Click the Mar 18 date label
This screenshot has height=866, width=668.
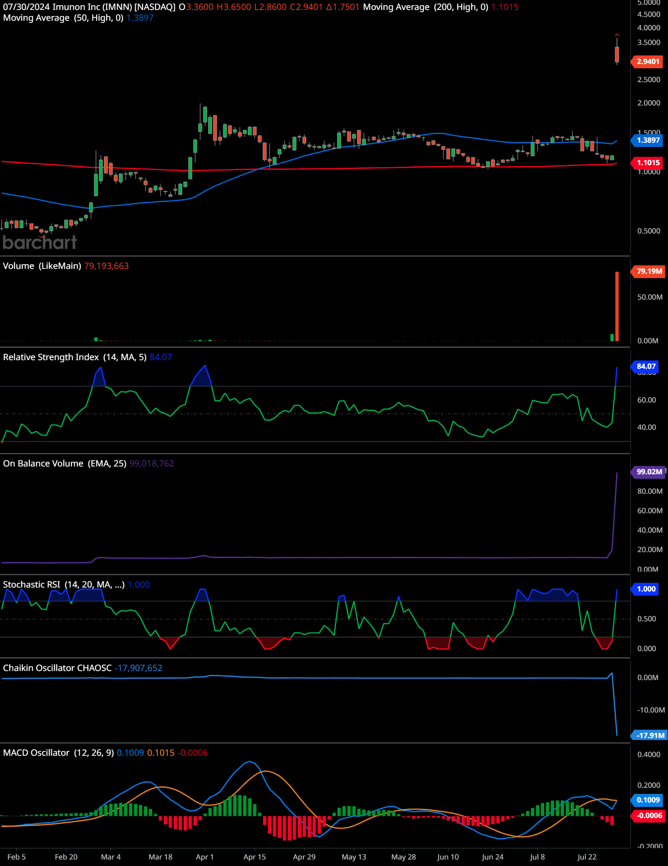point(161,857)
